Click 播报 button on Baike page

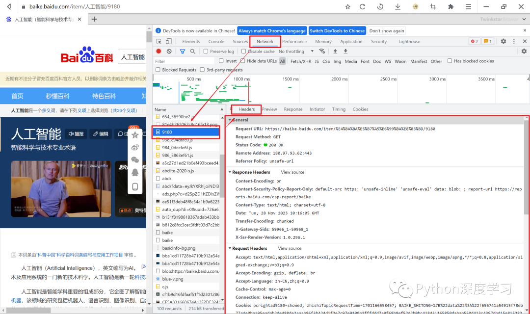(76, 134)
